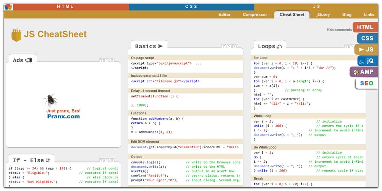The width and height of the screenshot is (382, 191).
Task: Click the arrow icon next to Basics title
Action: pos(160,46)
